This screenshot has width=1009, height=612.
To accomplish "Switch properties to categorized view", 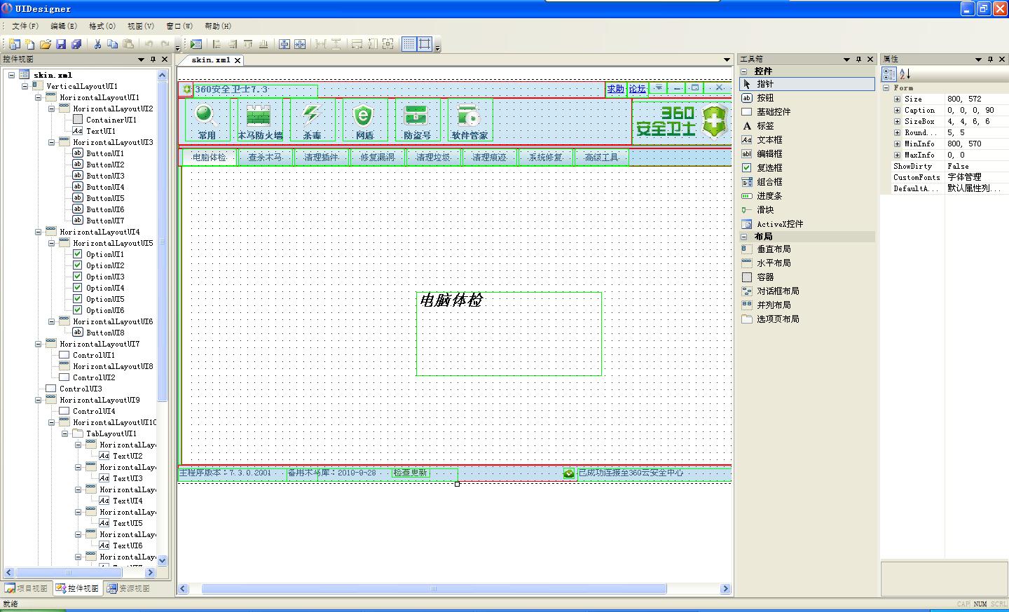I will tap(889, 74).
